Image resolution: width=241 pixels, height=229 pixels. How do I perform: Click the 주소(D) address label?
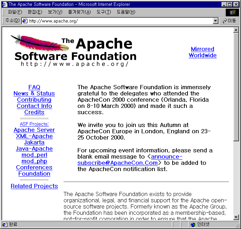coord(12,20)
